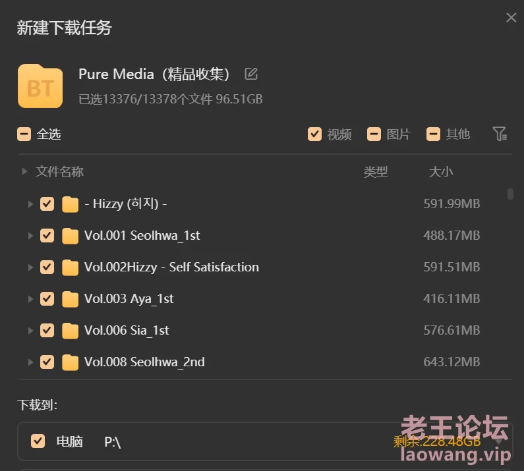This screenshot has width=524, height=471.
Task: Click the 643.12MB size value
Action: pos(451,362)
